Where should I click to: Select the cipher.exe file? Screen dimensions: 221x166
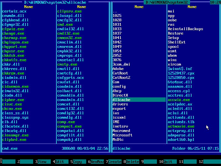click(x=13, y=100)
